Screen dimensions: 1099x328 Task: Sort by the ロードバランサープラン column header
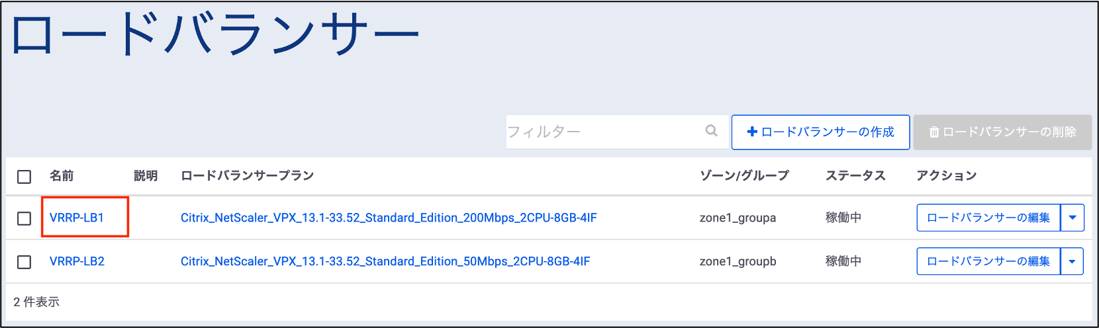coord(247,176)
